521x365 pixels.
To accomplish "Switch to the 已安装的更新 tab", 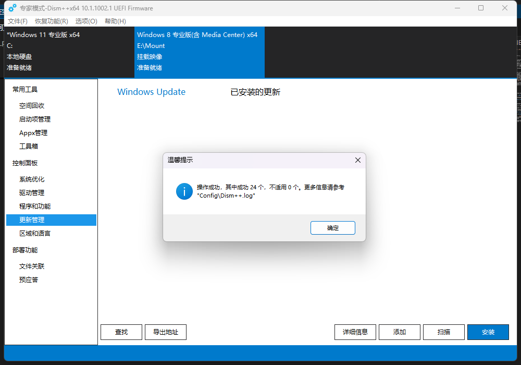I will [x=255, y=92].
